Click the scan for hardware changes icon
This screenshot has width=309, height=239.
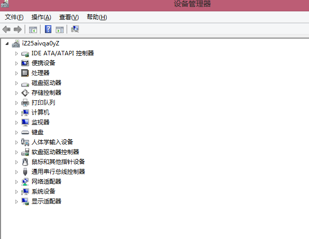coord(75,30)
